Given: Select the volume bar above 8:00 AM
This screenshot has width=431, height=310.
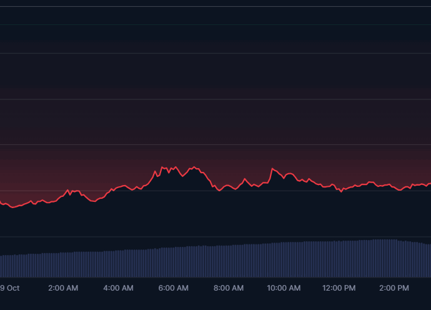Looking at the screenshot, I should [229, 261].
